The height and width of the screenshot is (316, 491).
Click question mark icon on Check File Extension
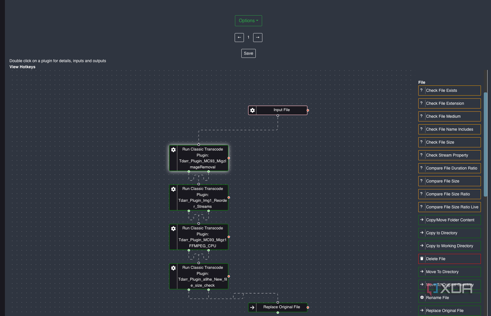[421, 103]
